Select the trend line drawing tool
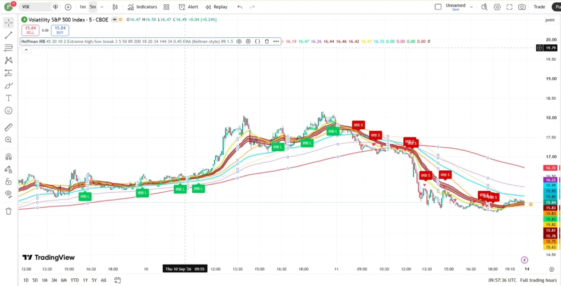The width and height of the screenshot is (561, 286). point(9,35)
